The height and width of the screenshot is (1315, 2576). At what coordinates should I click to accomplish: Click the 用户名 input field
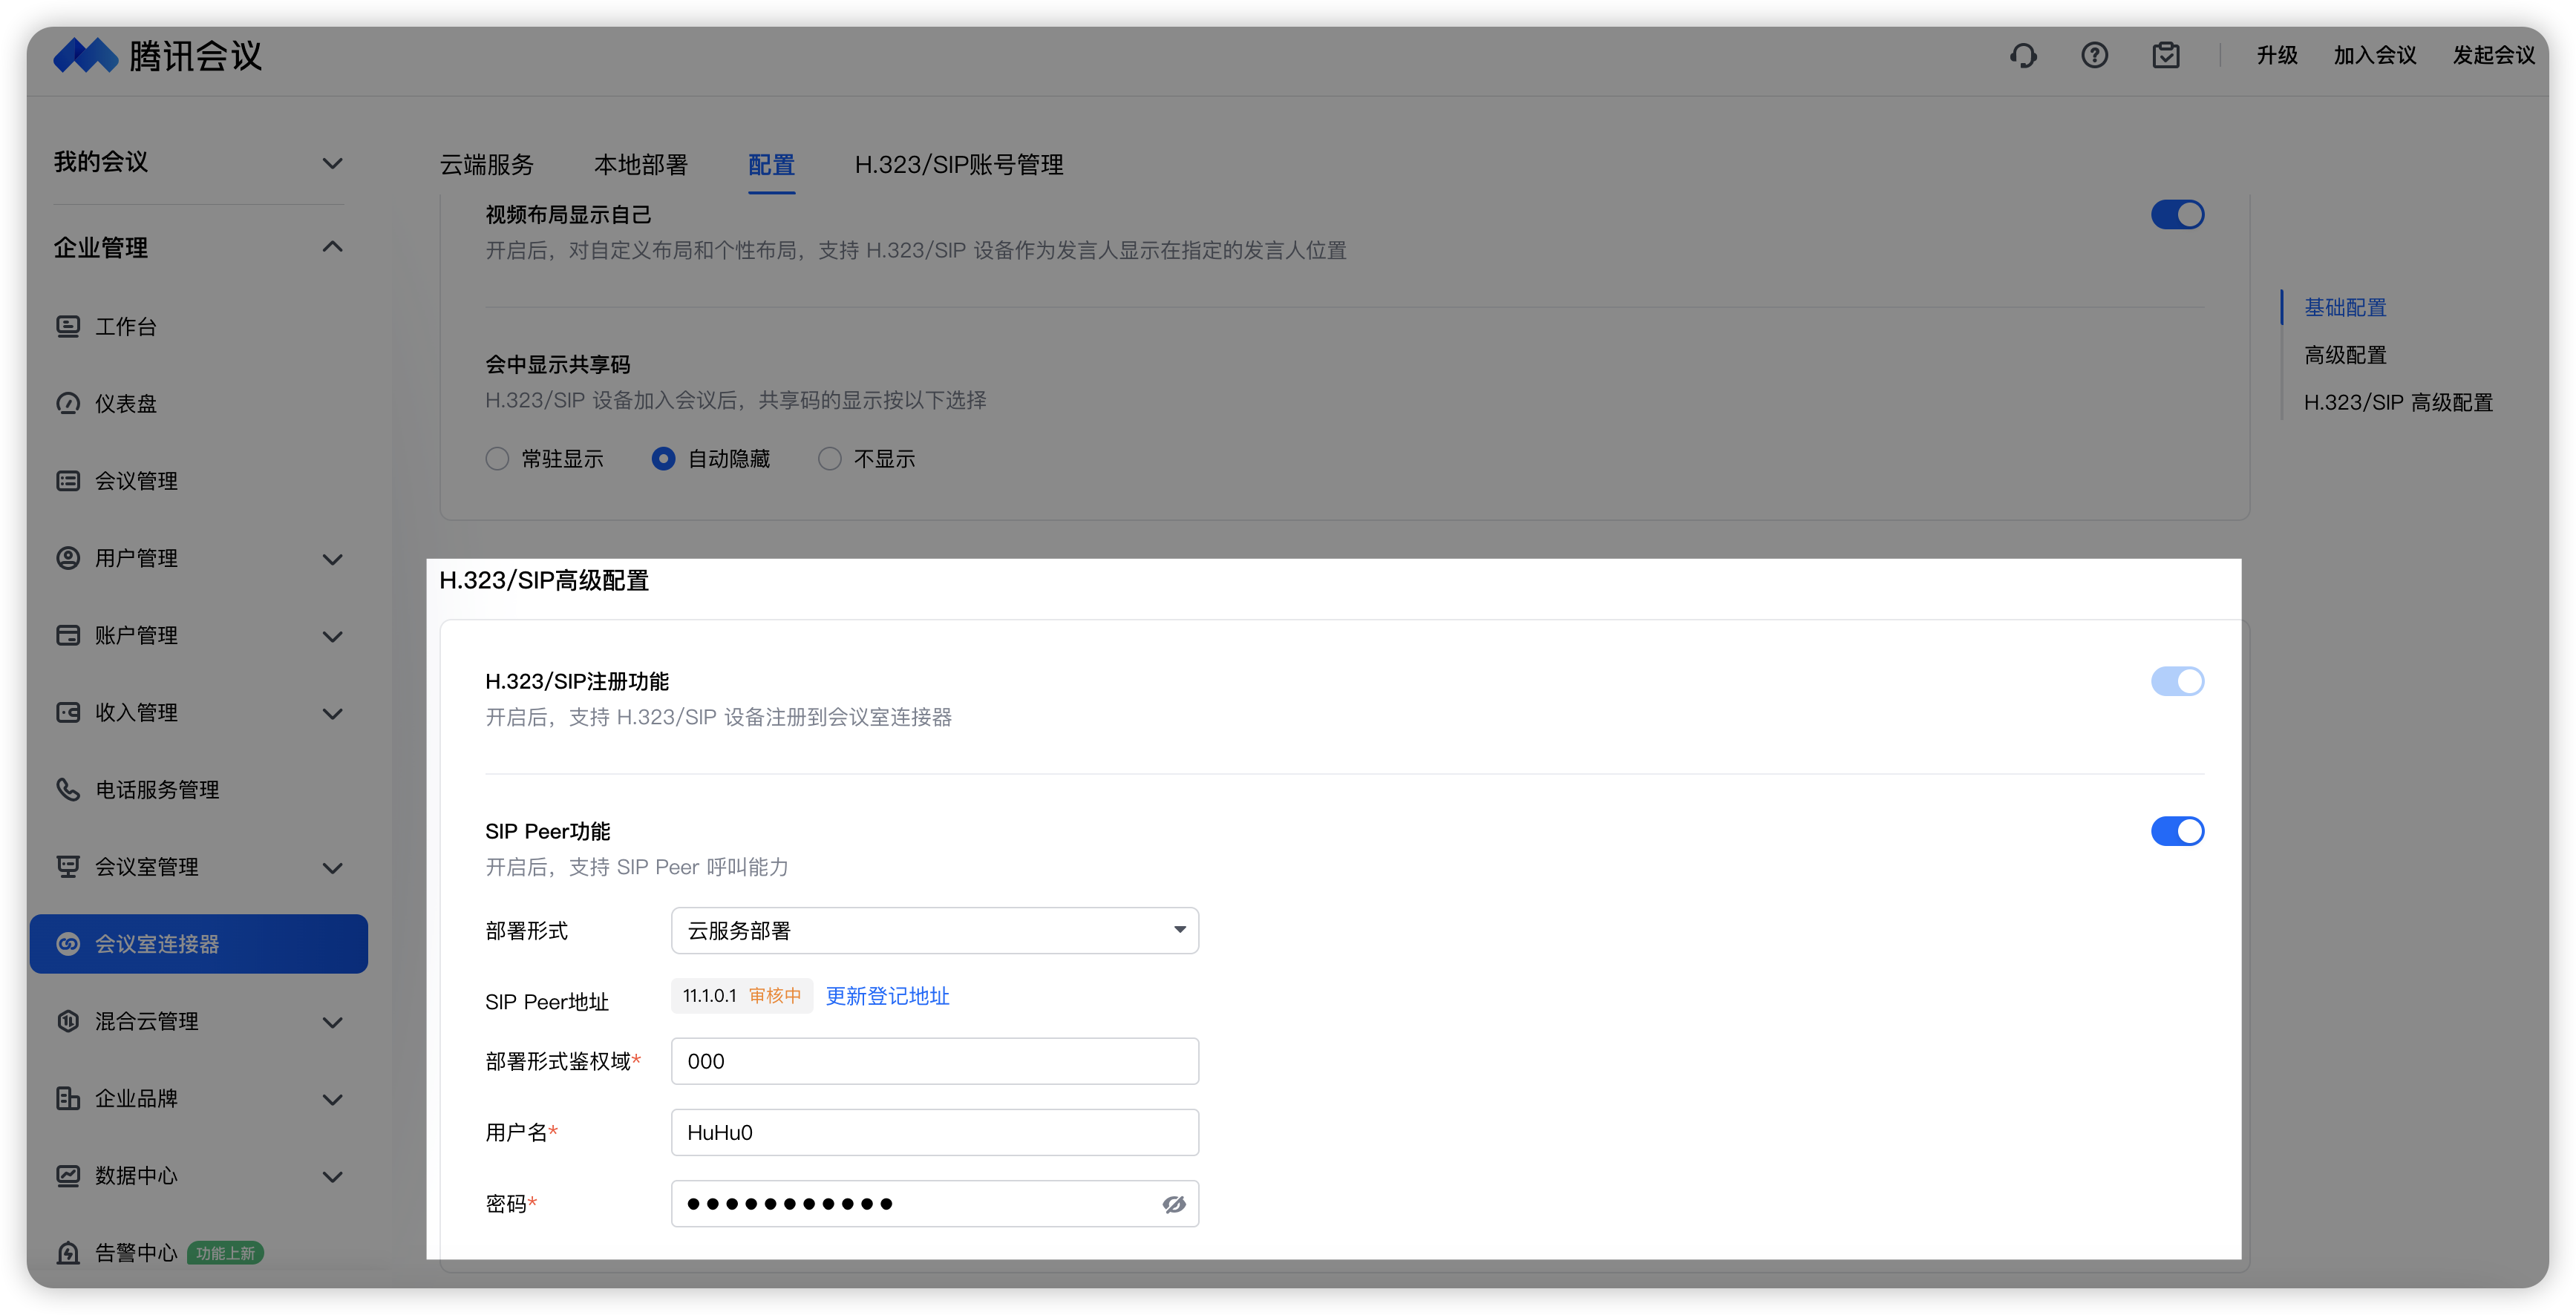[x=935, y=1132]
